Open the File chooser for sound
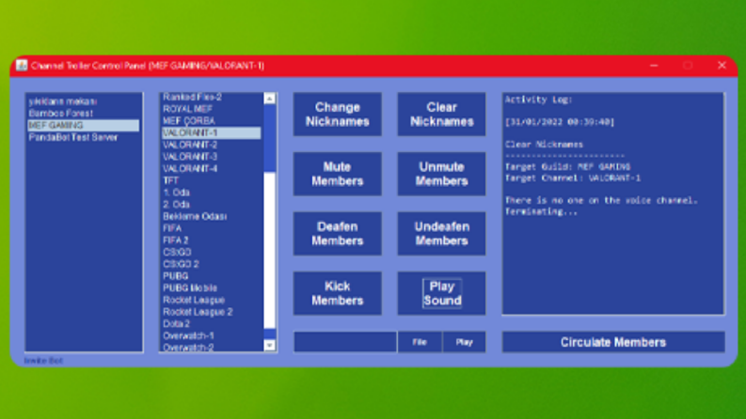 pos(420,342)
